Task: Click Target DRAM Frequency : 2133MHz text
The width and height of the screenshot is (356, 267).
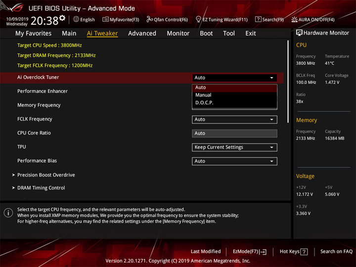Action: click(56, 55)
